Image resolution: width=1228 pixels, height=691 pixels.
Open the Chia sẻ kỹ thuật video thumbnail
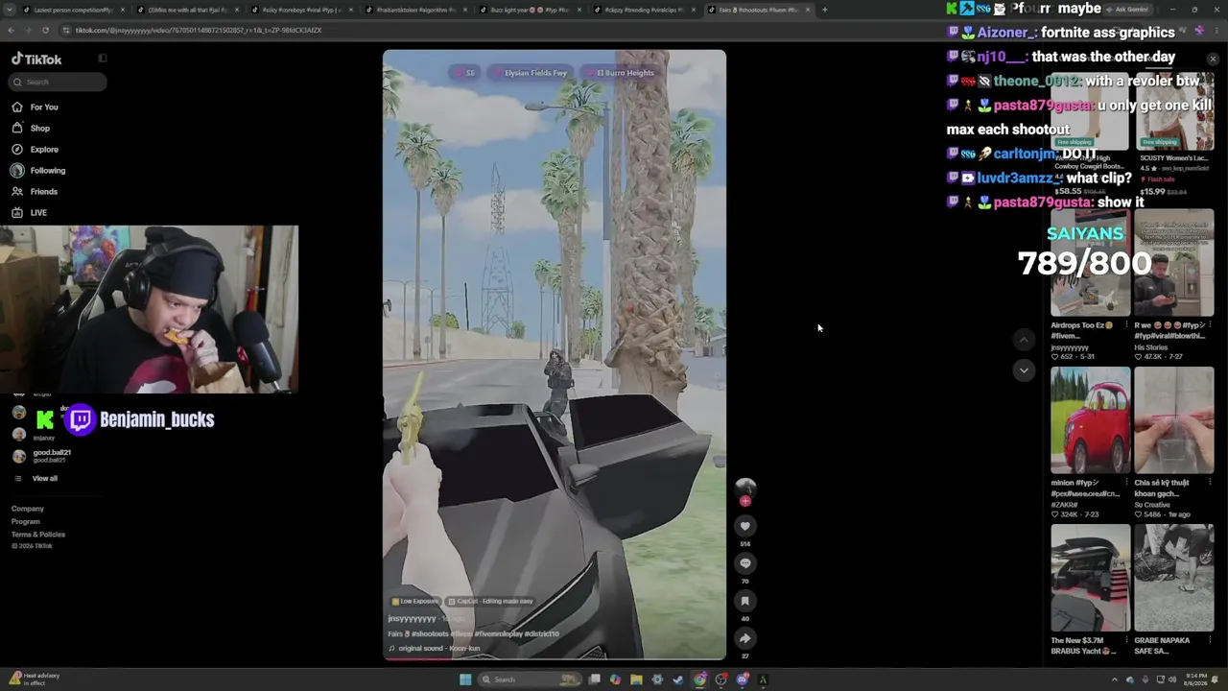1173,420
